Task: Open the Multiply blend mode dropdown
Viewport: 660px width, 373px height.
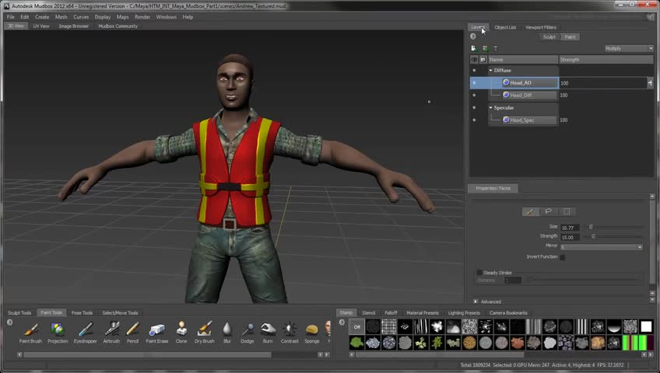Action: (629, 48)
